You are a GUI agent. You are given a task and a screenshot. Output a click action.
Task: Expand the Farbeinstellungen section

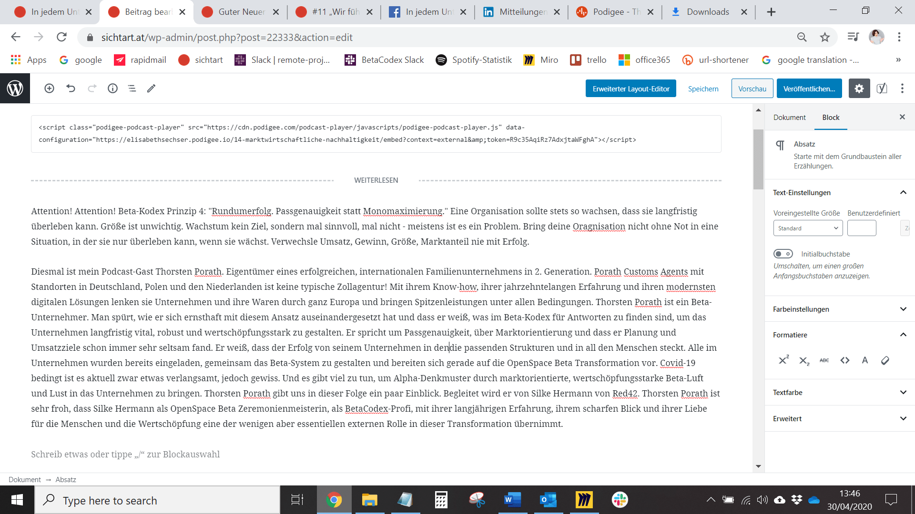(x=840, y=309)
